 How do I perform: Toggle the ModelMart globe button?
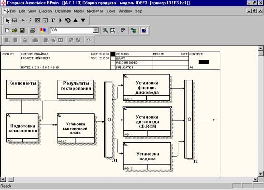tap(144, 30)
